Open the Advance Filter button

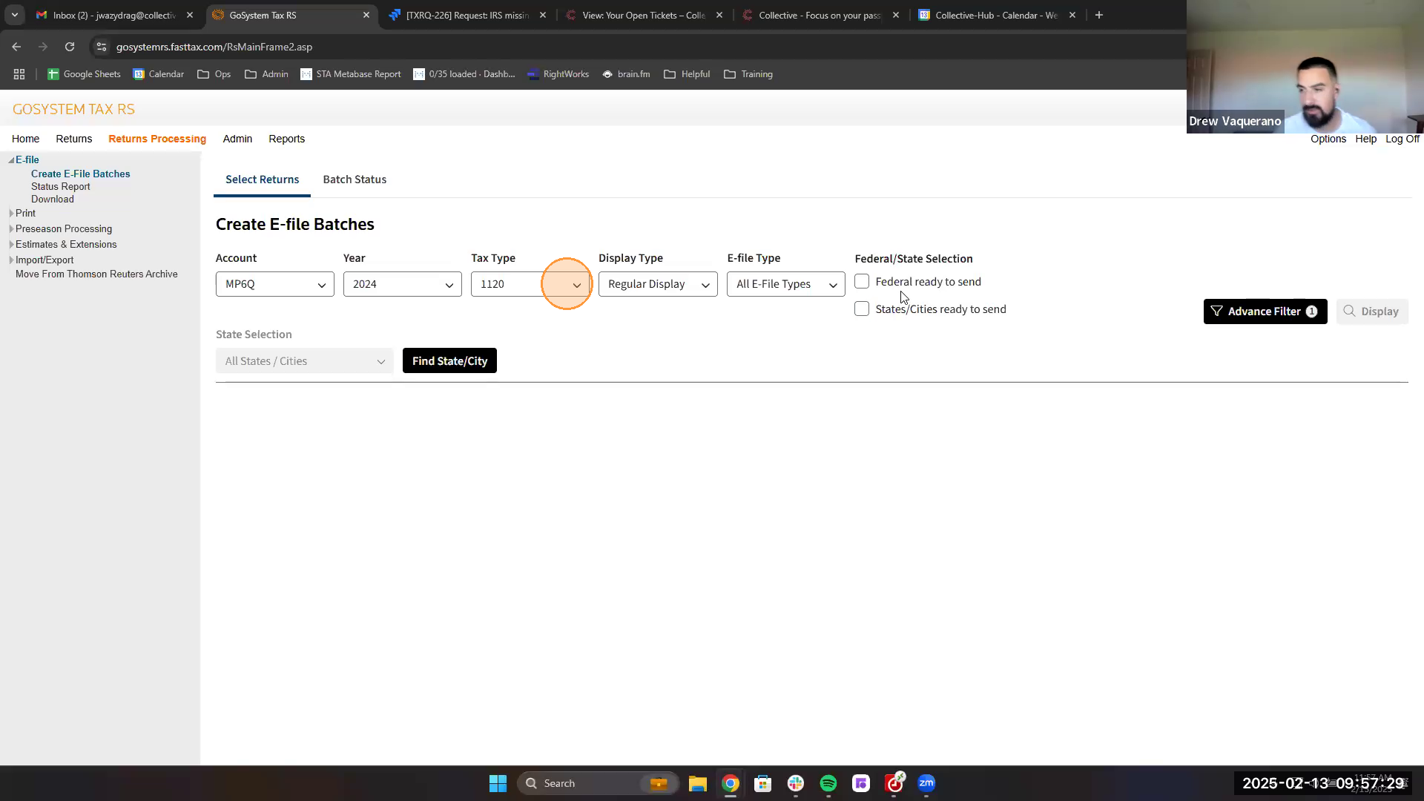coord(1265,311)
